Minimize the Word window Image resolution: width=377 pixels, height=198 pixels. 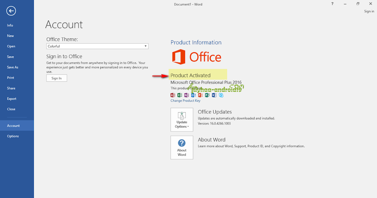click(x=345, y=3)
